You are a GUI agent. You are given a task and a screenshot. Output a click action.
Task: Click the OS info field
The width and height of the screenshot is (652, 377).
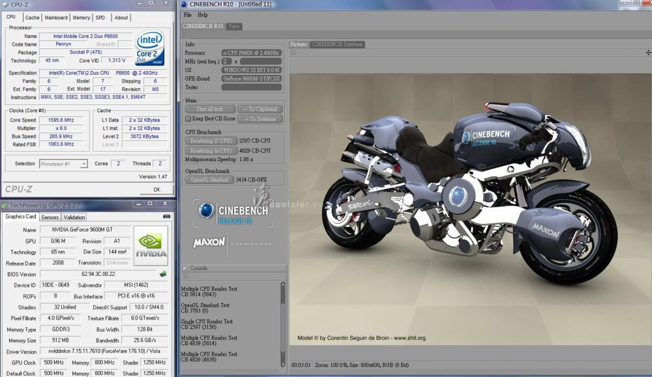pos(252,70)
